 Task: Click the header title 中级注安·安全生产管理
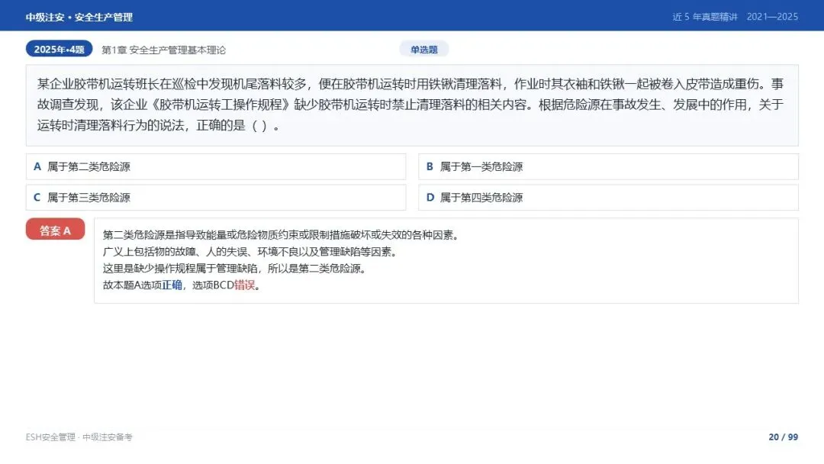pyautogui.click(x=79, y=17)
